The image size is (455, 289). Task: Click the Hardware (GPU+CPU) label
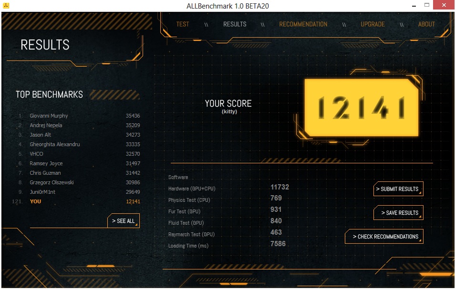(192, 189)
